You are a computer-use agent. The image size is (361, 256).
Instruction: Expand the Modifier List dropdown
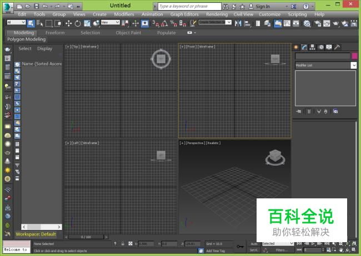pyautogui.click(x=354, y=65)
